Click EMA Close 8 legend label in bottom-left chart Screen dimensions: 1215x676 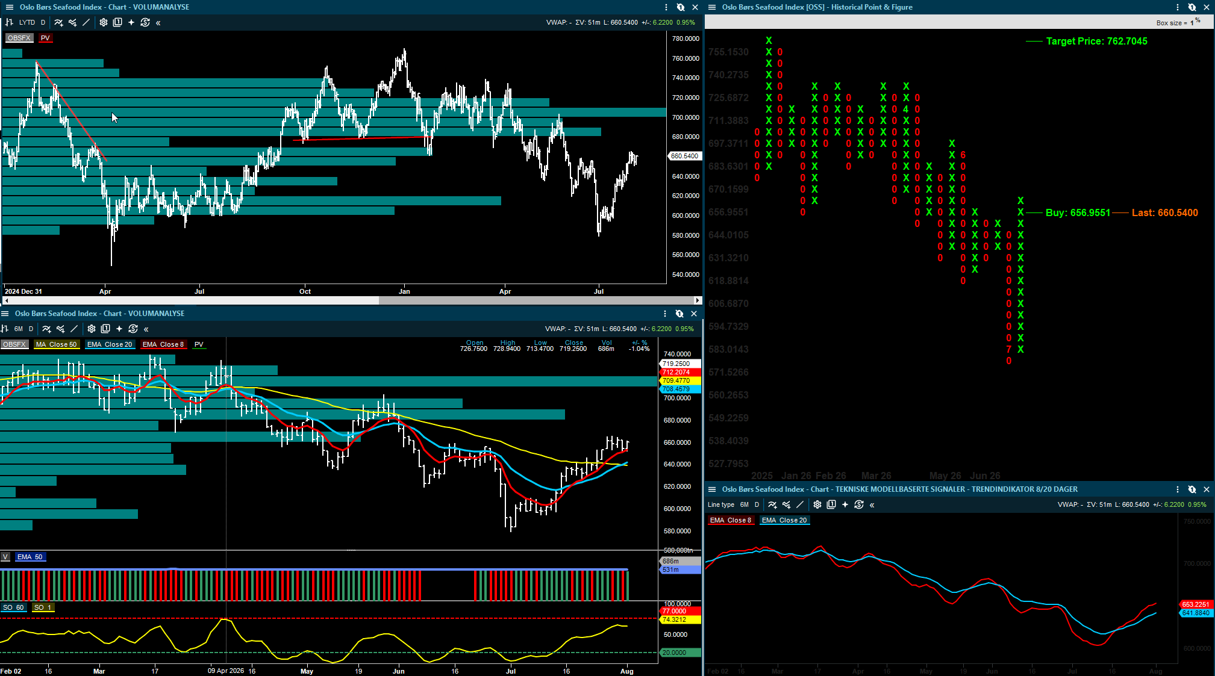pos(163,344)
